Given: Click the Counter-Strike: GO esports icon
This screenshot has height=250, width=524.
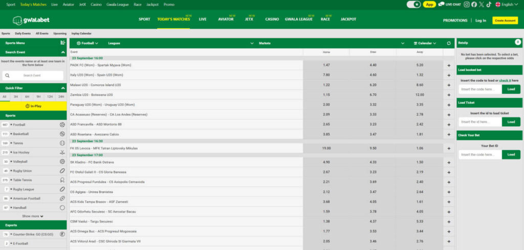Looking at the screenshot, I should pyautogui.click(x=62, y=234).
